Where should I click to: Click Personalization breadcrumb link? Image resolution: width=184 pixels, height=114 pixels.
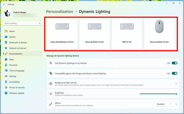tap(60, 12)
